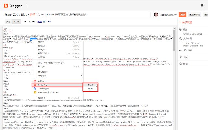
Task: Click the orange Blogger logo icon
Action: point(6,6)
